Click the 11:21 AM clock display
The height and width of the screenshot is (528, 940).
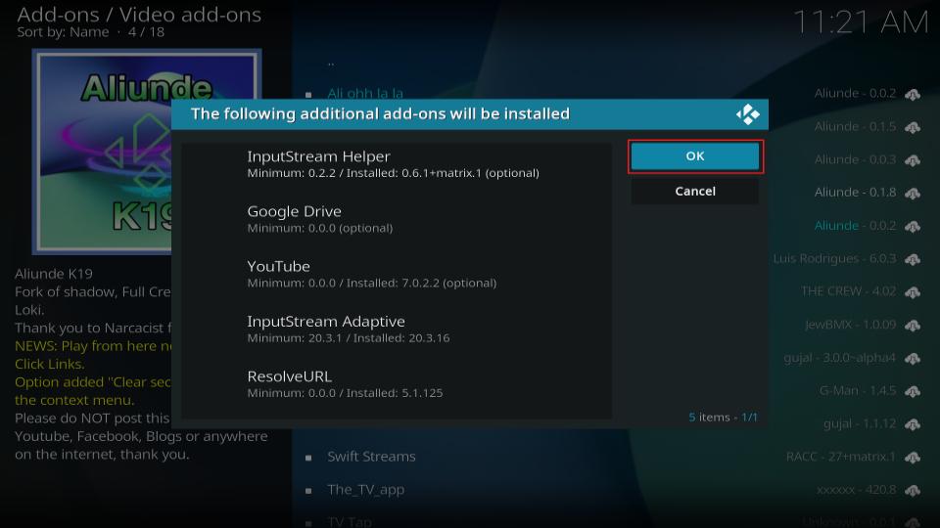pos(861,23)
